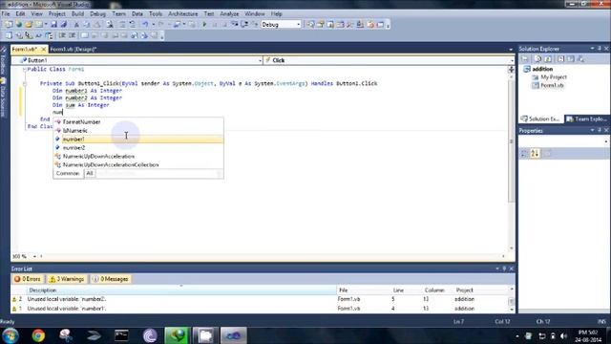This screenshot has width=611, height=344.
Task: Open the Architecture menu
Action: [x=182, y=13]
